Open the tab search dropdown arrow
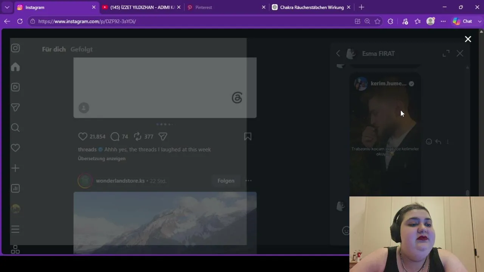The image size is (484, 272). click(x=7, y=7)
